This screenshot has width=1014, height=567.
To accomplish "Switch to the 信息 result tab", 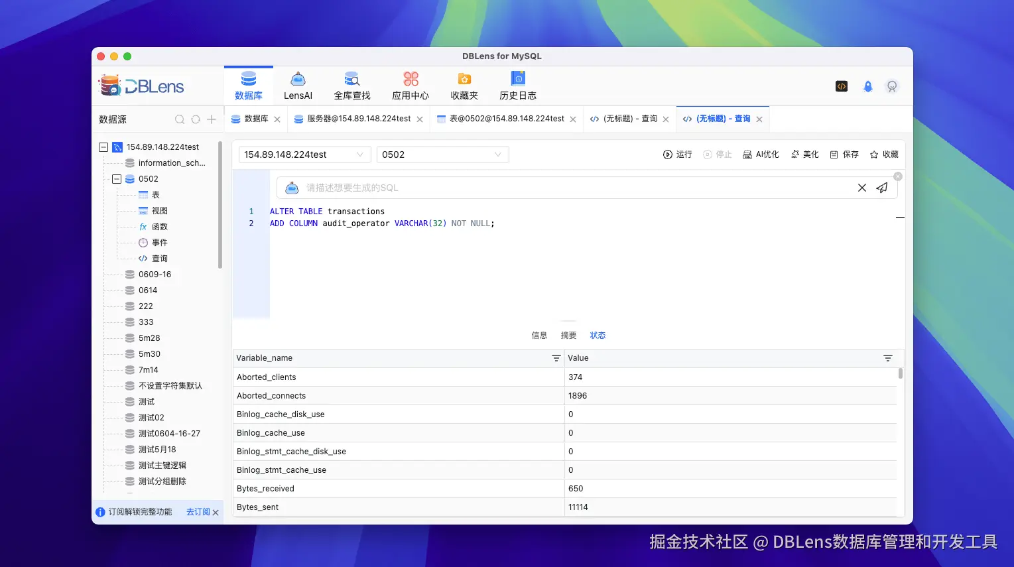I will [x=539, y=336].
